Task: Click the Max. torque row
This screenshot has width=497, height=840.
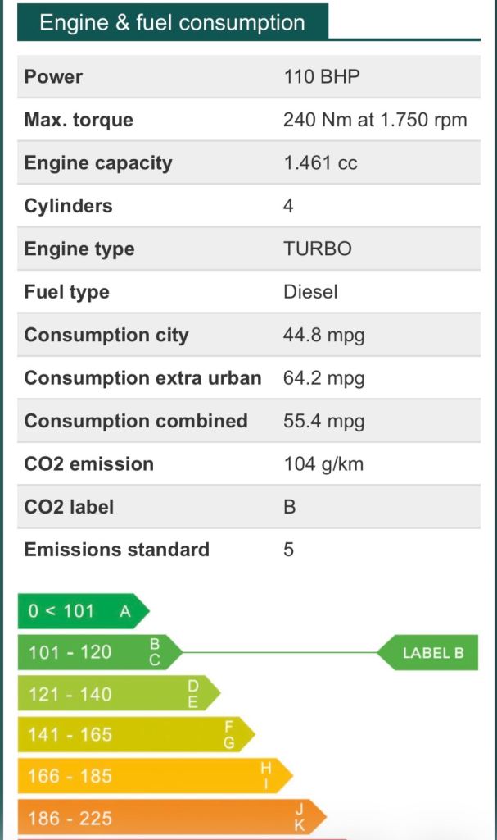Action: coord(249,120)
